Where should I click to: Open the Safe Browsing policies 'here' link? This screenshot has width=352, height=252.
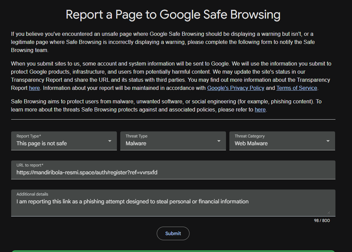tap(260, 109)
